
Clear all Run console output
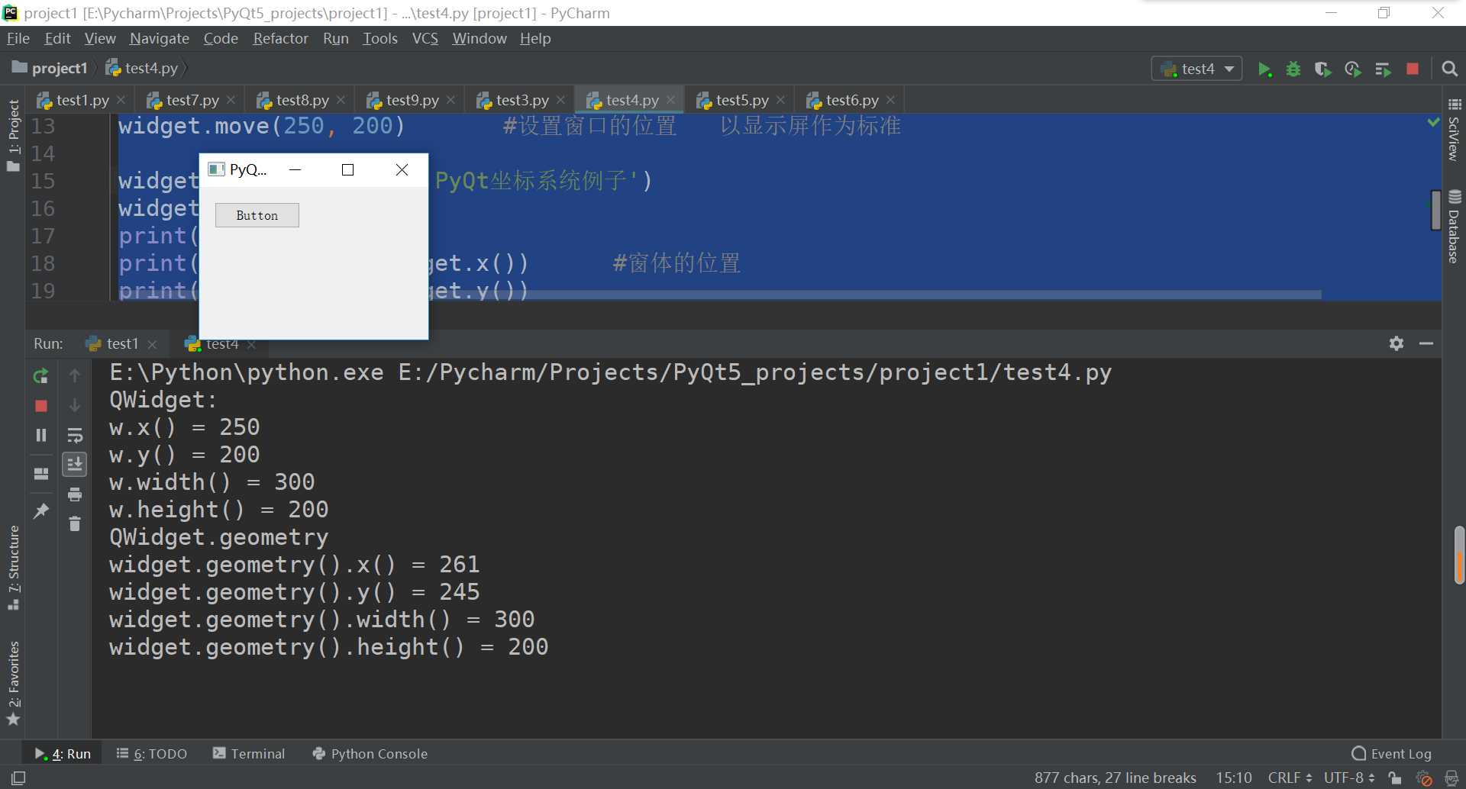tap(75, 523)
